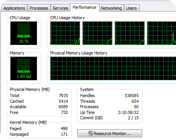Click the Physical Memory (MB) group label
176x140 pixels.
point(30,89)
